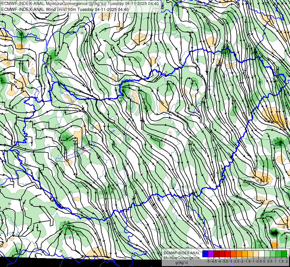Click 'ECMWF-INDEX-ANAL' text in the legend box

pyautogui.click(x=182, y=253)
